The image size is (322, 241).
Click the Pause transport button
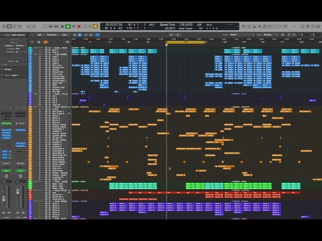[73, 27]
